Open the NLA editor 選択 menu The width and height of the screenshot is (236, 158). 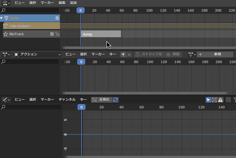click(x=33, y=3)
